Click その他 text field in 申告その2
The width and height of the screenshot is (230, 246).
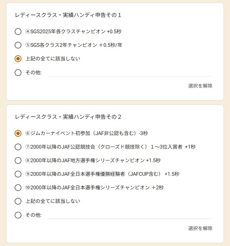pos(130,215)
